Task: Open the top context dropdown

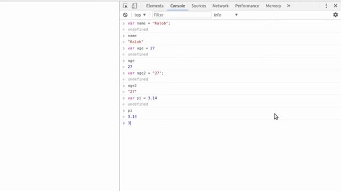Action: point(140,15)
